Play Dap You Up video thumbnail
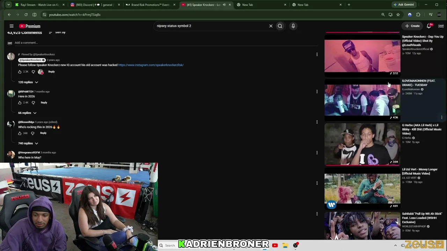 pos(362,55)
